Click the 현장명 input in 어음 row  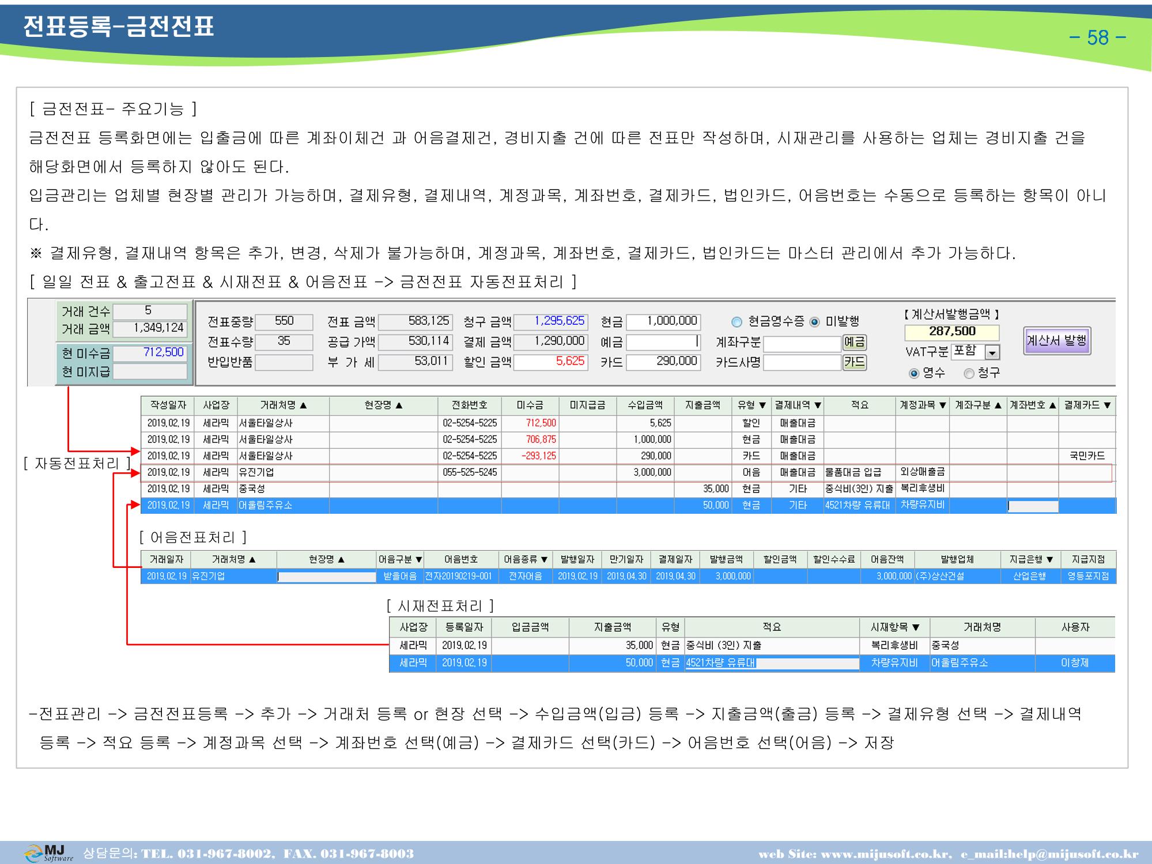(x=327, y=577)
